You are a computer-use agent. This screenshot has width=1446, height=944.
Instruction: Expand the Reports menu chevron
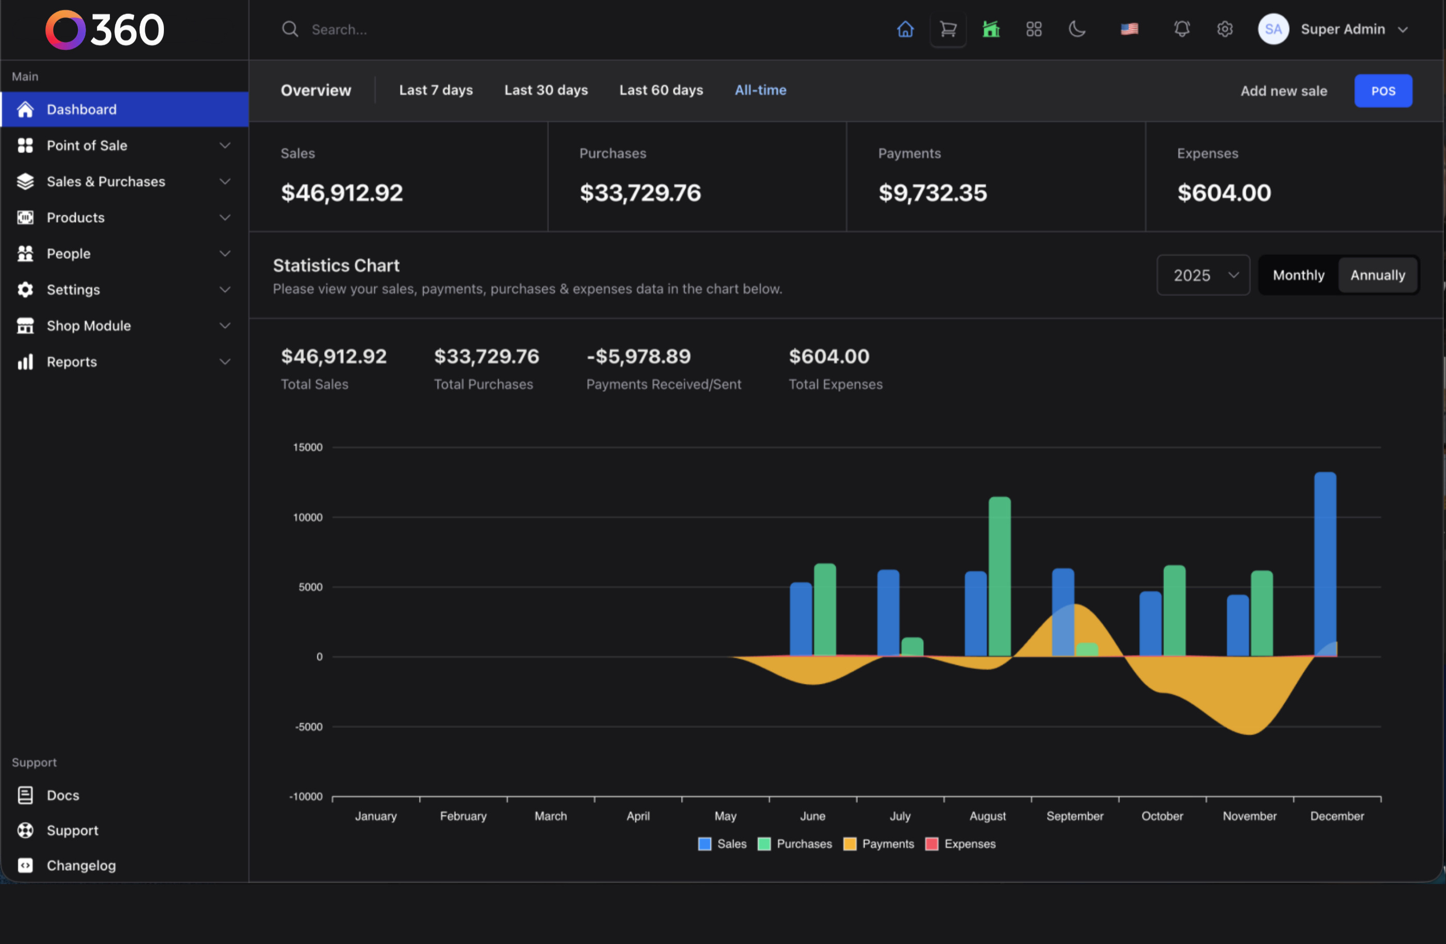tap(225, 362)
